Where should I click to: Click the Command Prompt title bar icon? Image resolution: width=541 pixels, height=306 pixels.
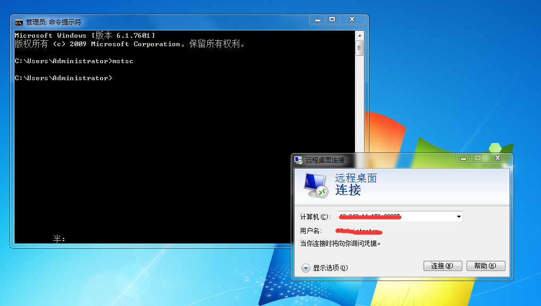[x=19, y=22]
